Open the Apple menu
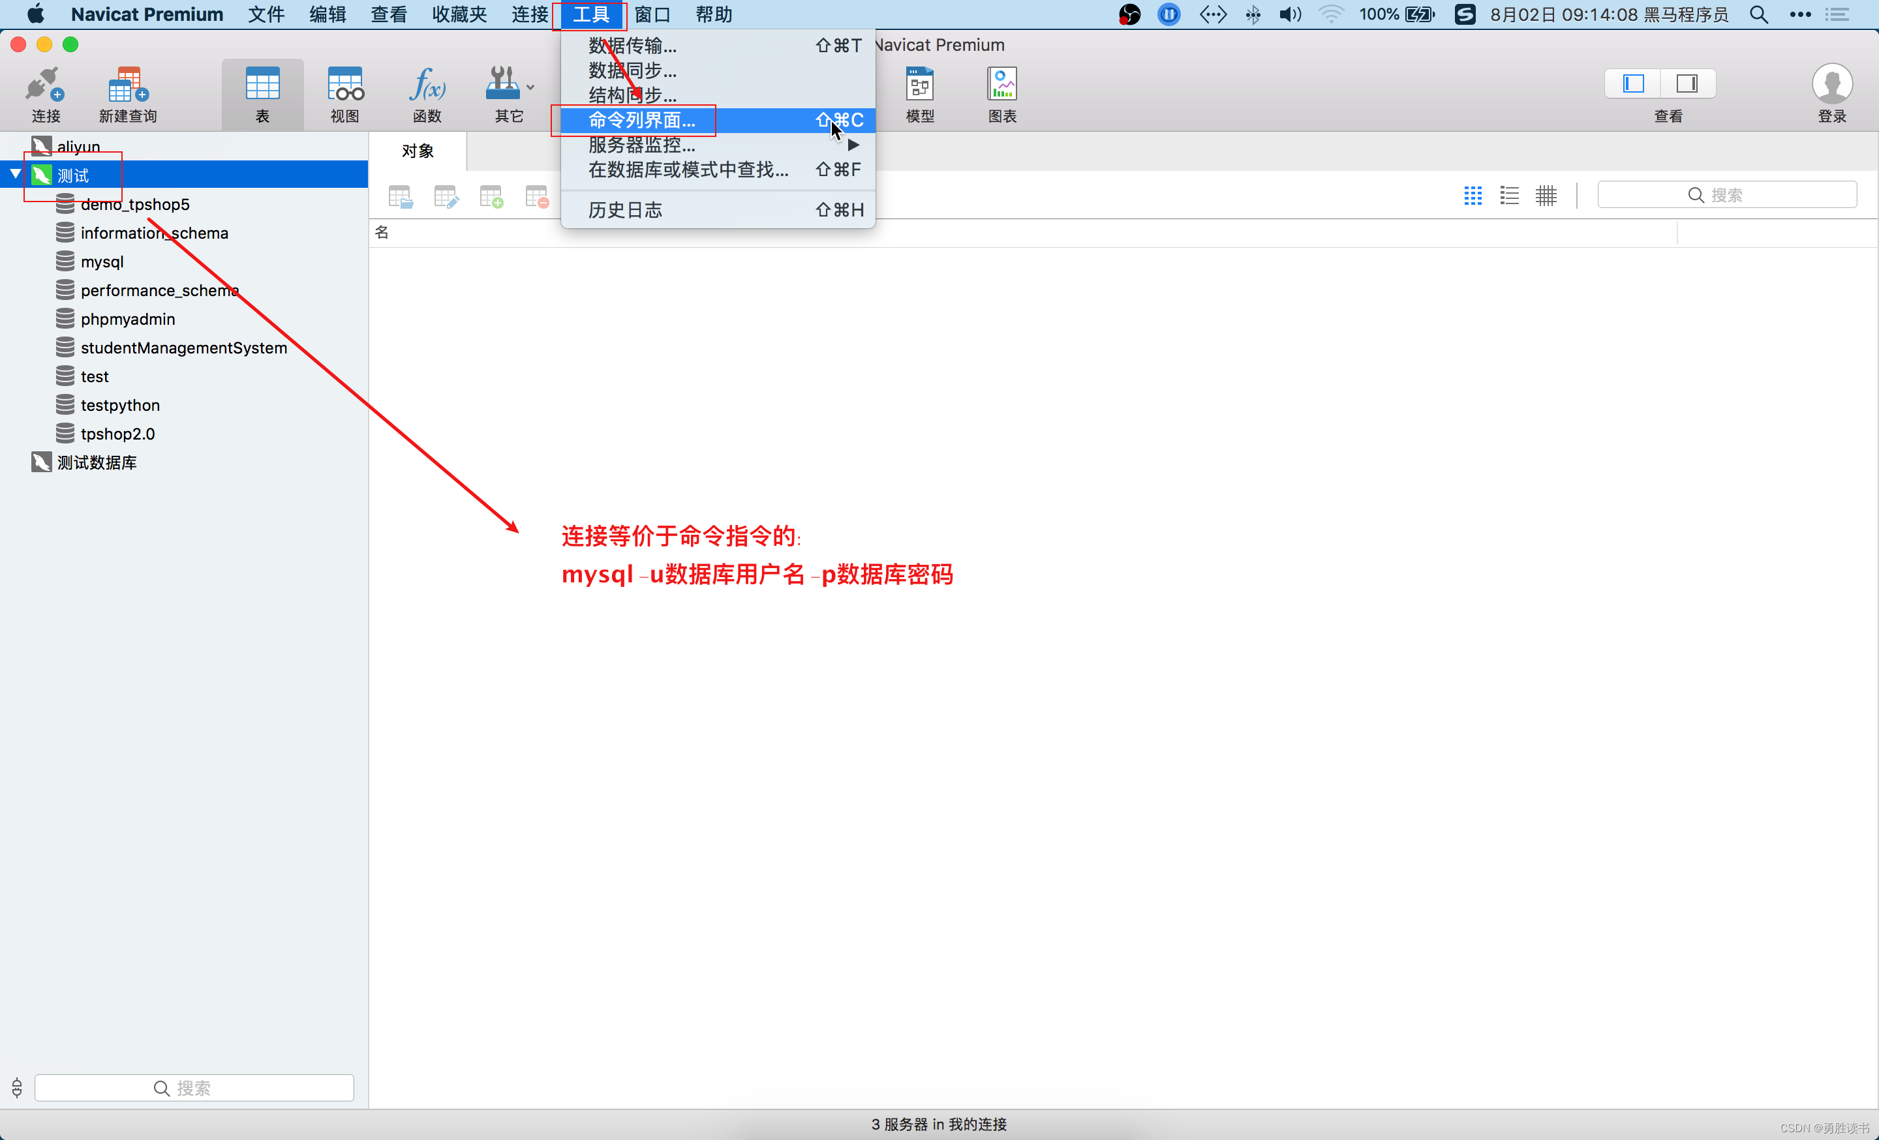The width and height of the screenshot is (1879, 1140). pos(36,14)
